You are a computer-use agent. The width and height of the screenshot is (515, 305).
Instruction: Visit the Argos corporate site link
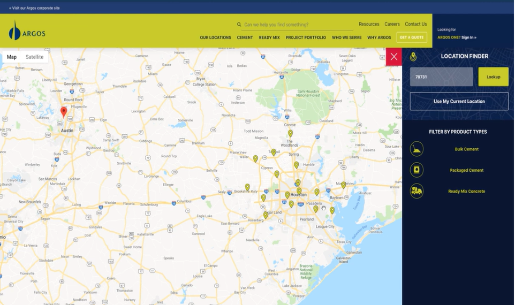tap(34, 8)
